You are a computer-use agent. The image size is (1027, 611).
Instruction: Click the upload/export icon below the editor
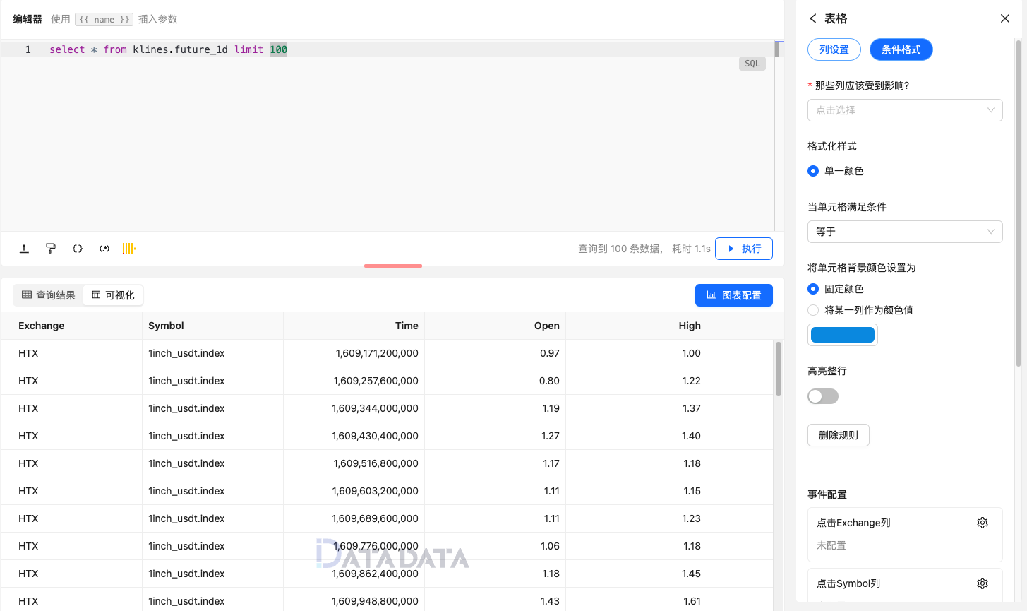[24, 248]
